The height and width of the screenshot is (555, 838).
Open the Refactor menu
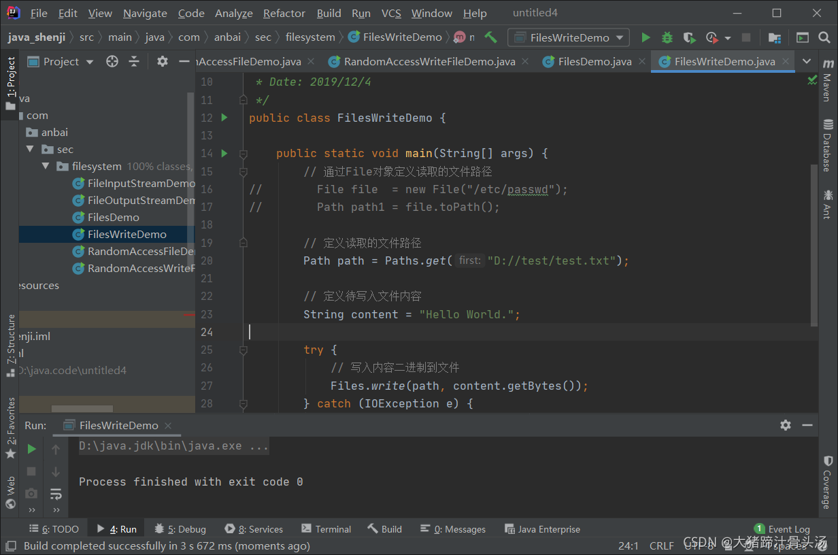tap(284, 13)
